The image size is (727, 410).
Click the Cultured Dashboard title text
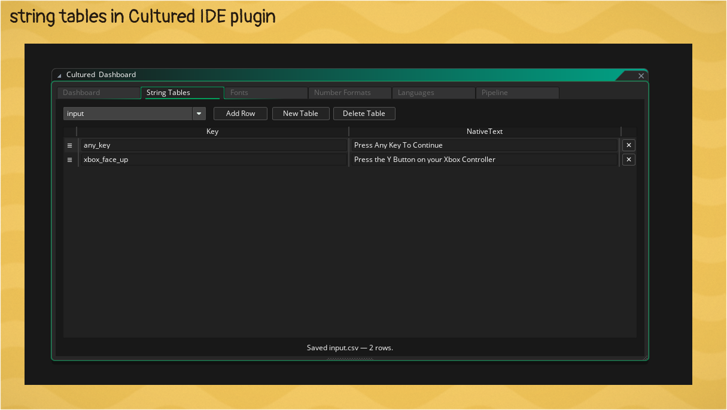(x=101, y=75)
